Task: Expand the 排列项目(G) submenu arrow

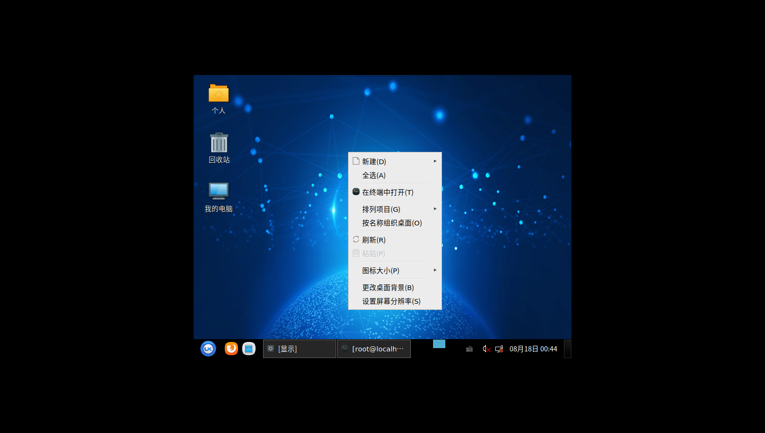Action: (x=435, y=209)
